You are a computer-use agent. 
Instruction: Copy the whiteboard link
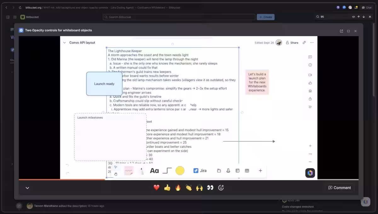point(304,43)
